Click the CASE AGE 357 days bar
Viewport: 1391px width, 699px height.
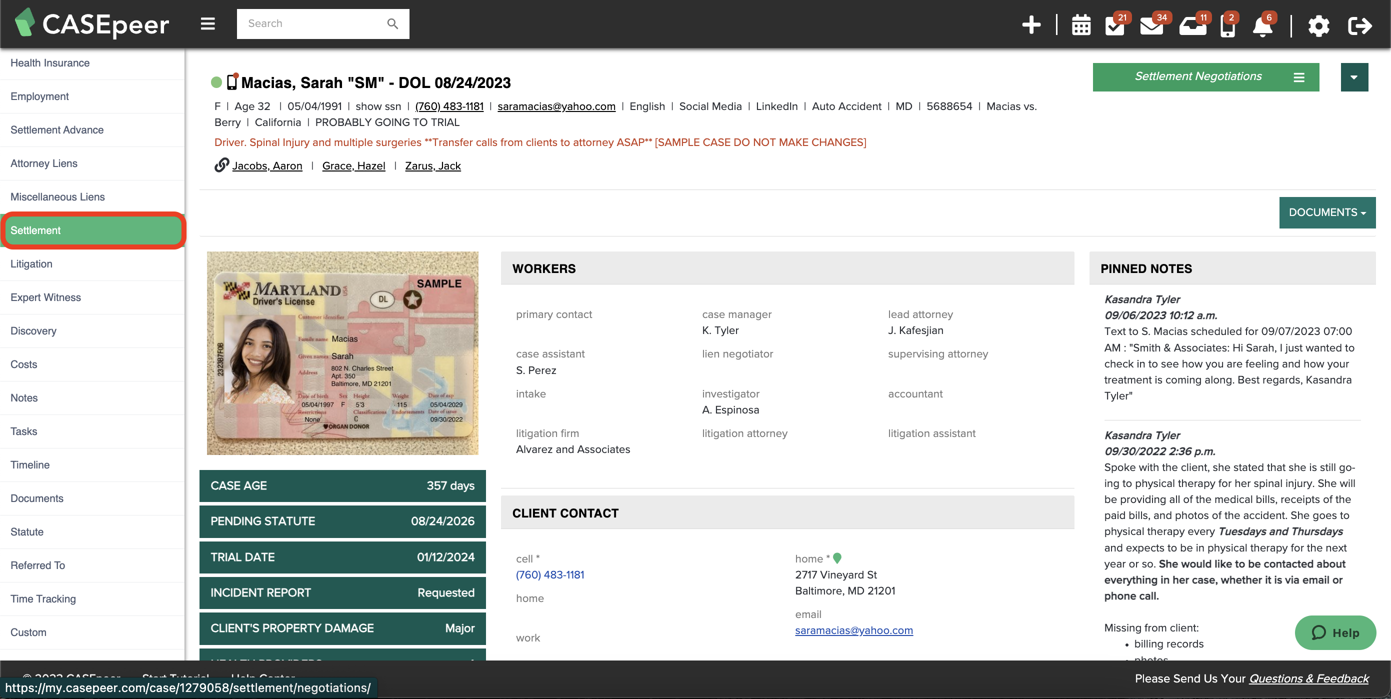pyautogui.click(x=342, y=485)
